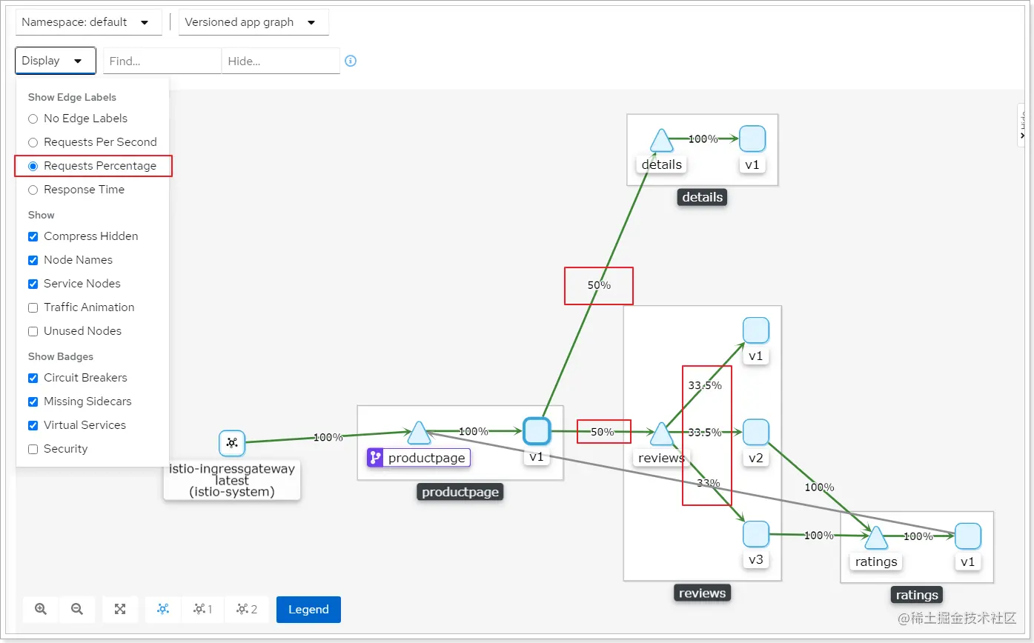Viewport: 1034px width, 643px height.
Task: Open the Legend panel
Action: click(308, 609)
